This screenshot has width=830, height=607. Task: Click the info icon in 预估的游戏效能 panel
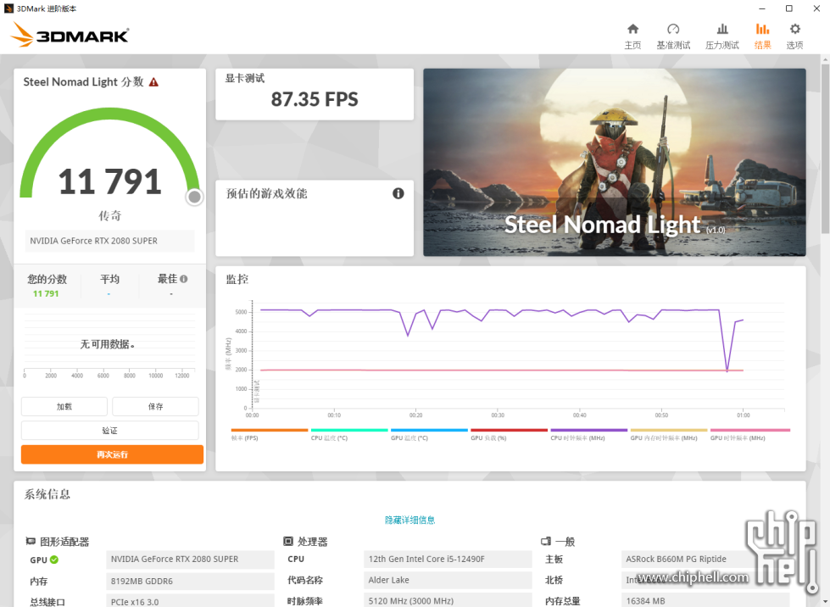point(398,193)
